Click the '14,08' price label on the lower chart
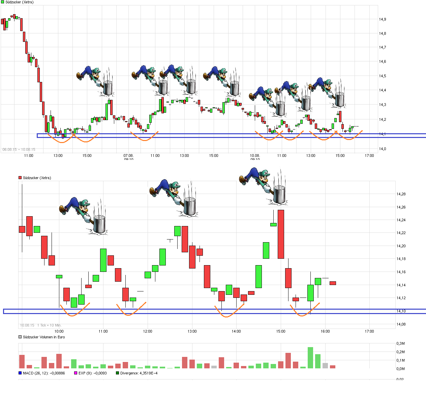 click(x=401, y=324)
